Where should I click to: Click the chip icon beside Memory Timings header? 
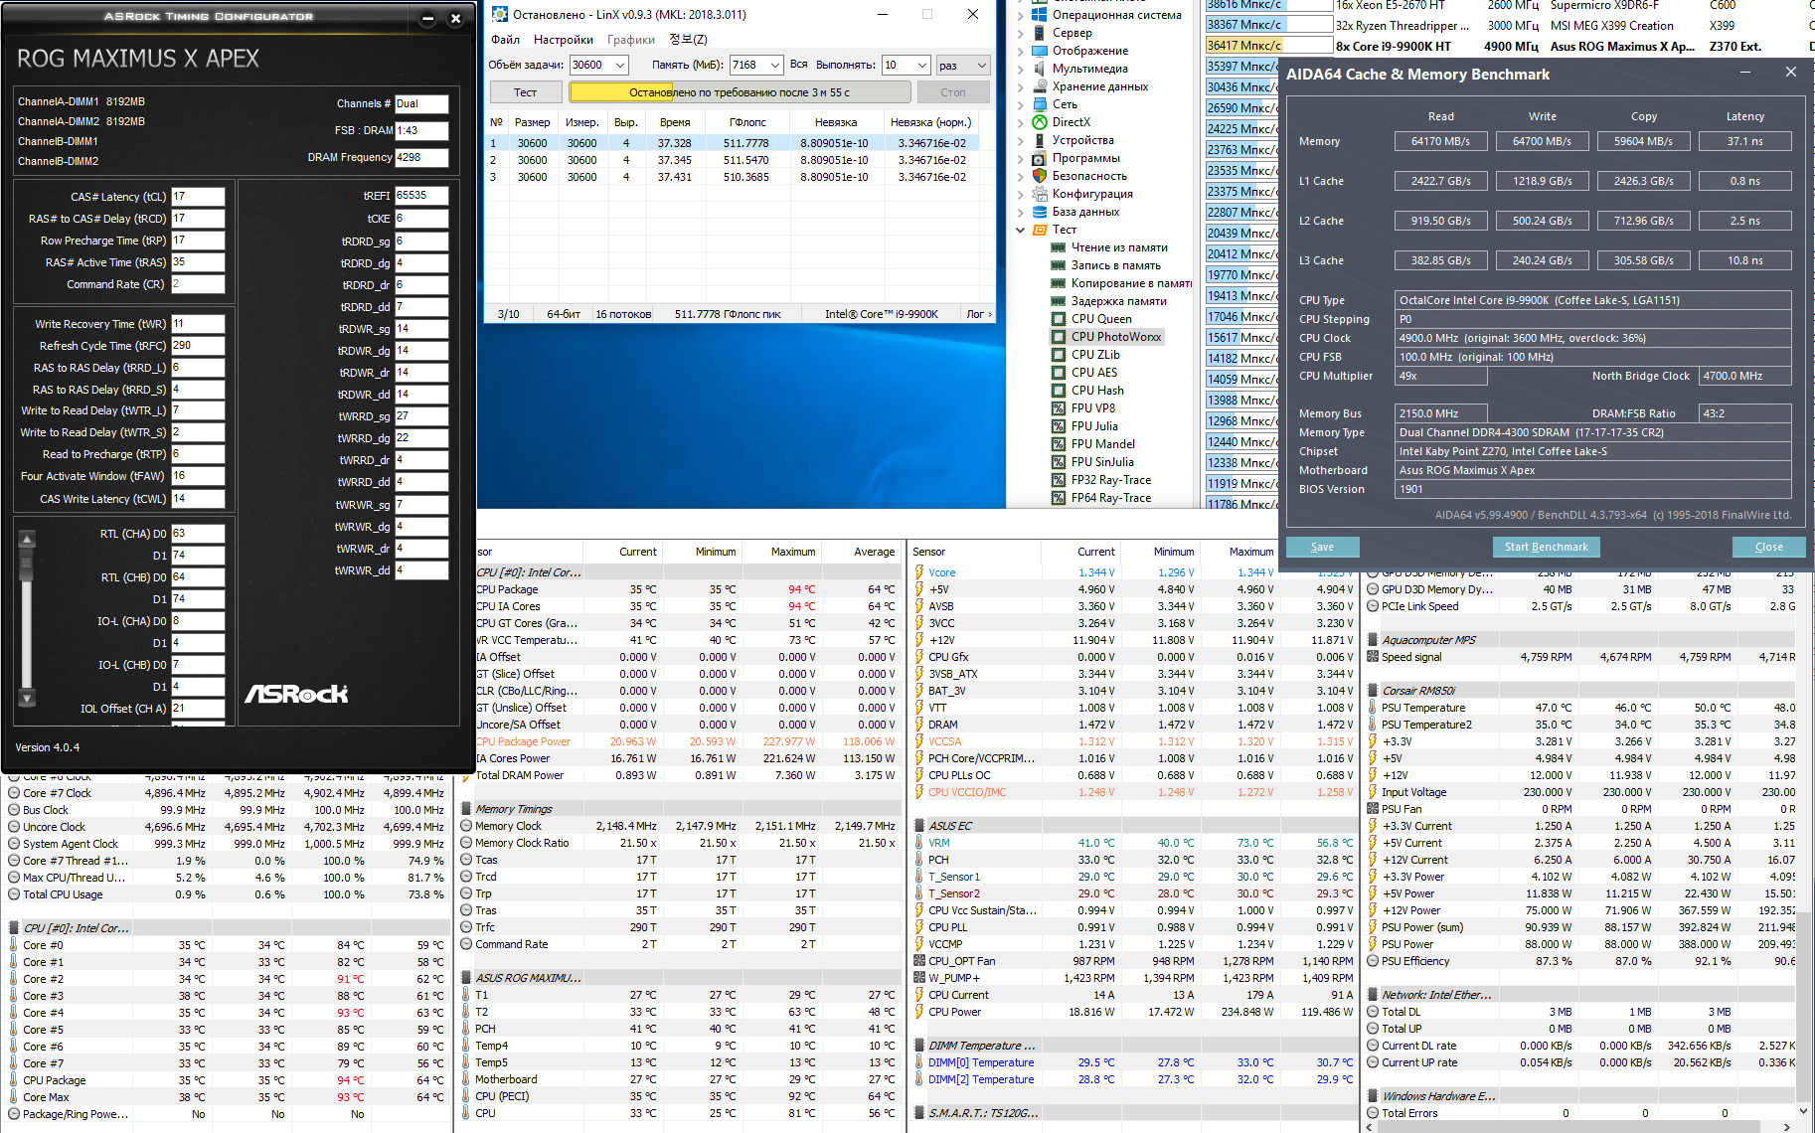pos(466,809)
